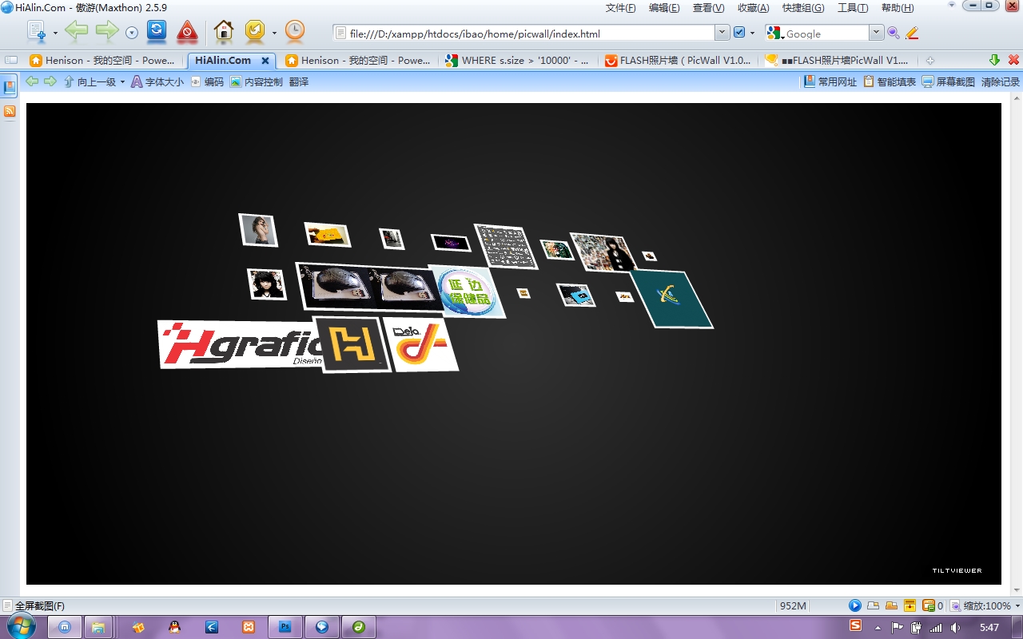The width and height of the screenshot is (1023, 639).
Task: Open the 文件(F) menu
Action: [621, 8]
